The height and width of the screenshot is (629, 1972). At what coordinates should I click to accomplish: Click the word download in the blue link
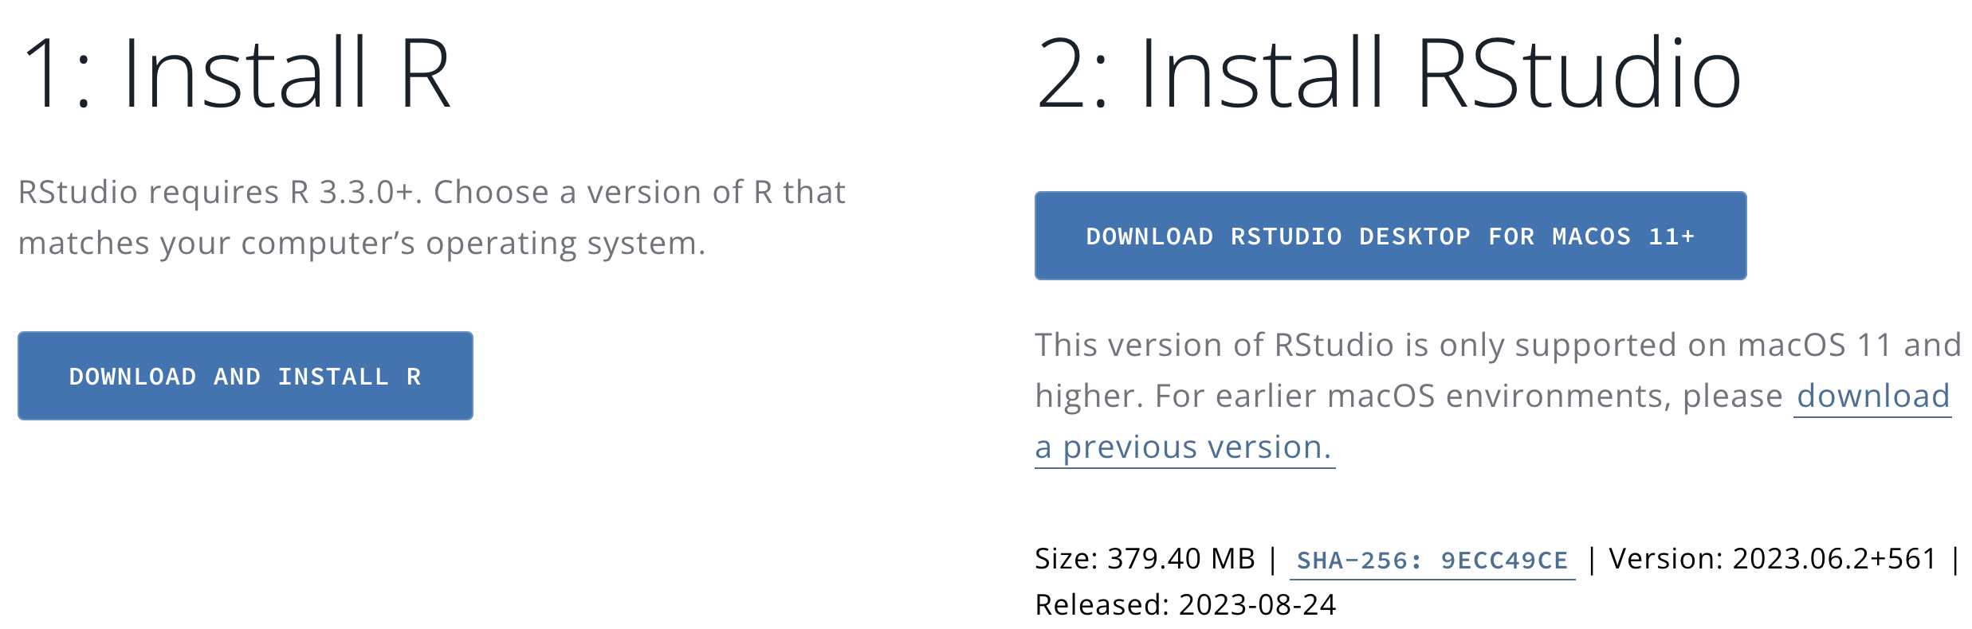click(x=1873, y=396)
